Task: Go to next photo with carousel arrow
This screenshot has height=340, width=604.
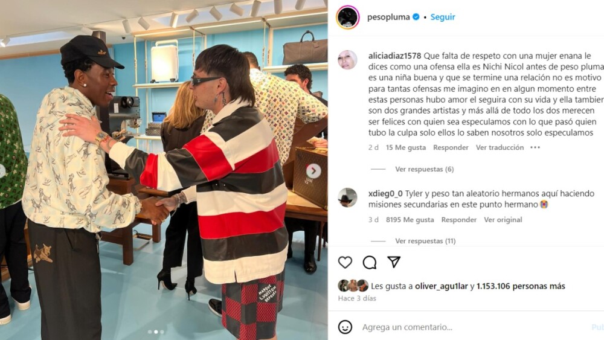Action: coord(313,170)
